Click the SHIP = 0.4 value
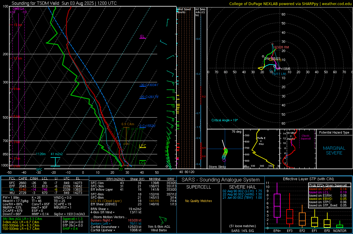Viewport: 353px width, 234px height. (x=70, y=229)
